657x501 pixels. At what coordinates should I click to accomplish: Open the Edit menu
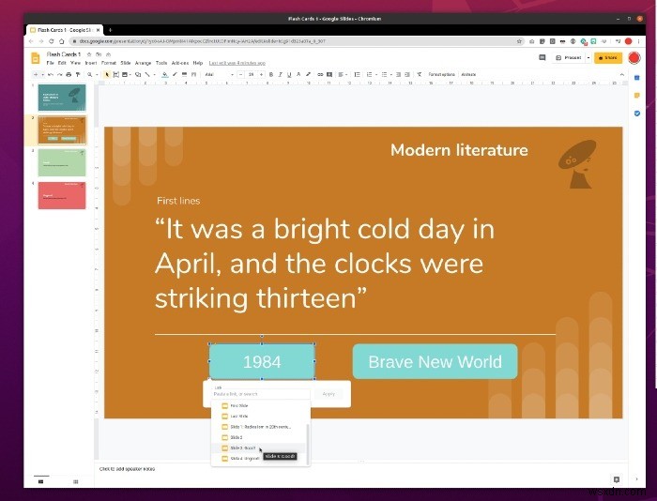(x=62, y=63)
